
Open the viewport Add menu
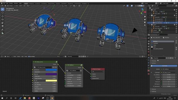tap(24, 6)
